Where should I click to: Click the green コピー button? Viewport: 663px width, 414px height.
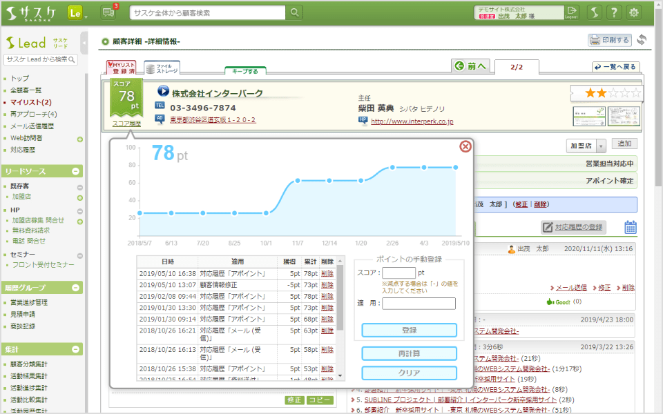click(320, 400)
